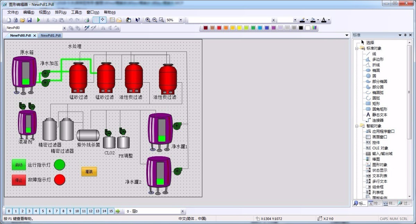Open the 0 - 层0 layer dropdown
This screenshot has width=416, height=224.
(x=182, y=211)
